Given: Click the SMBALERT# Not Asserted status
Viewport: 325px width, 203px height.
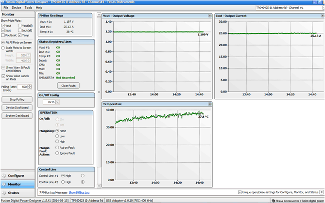Looking at the screenshot, I should point(66,78).
